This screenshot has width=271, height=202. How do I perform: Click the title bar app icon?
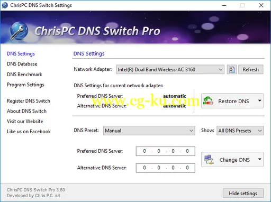pyautogui.click(x=5, y=5)
